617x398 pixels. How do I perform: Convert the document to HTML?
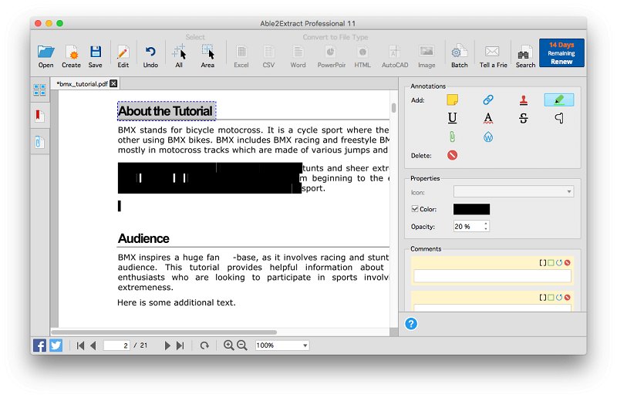pos(362,56)
